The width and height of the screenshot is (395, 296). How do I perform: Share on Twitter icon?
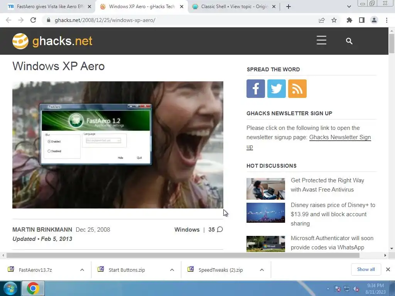(276, 89)
